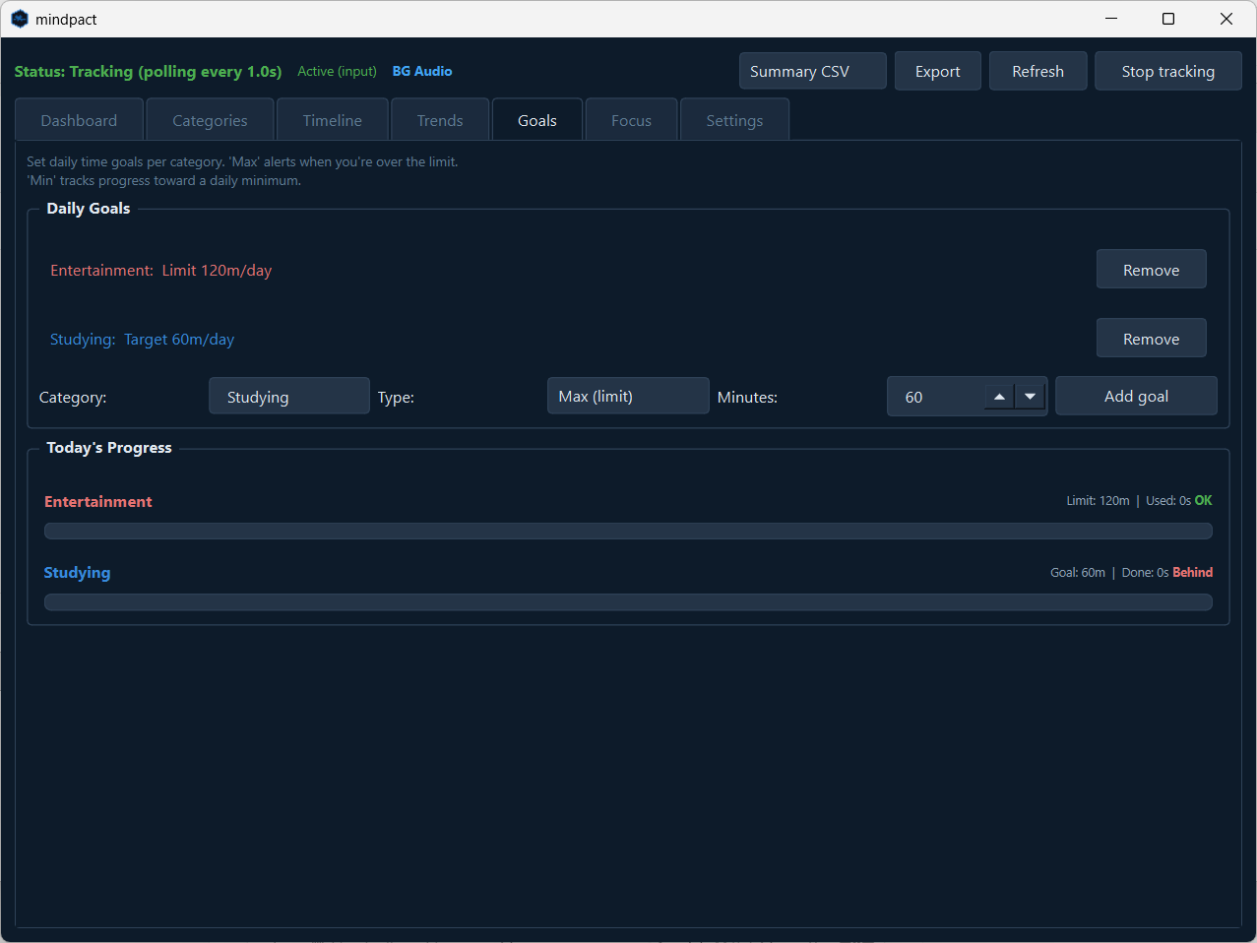Image resolution: width=1257 pixels, height=943 pixels.
Task: Decrease minutes with the down arrow
Action: [x=1030, y=397]
